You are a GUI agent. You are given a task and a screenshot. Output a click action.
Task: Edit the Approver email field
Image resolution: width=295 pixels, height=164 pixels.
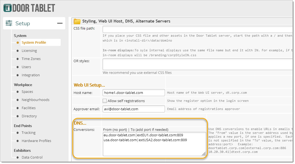point(134,109)
